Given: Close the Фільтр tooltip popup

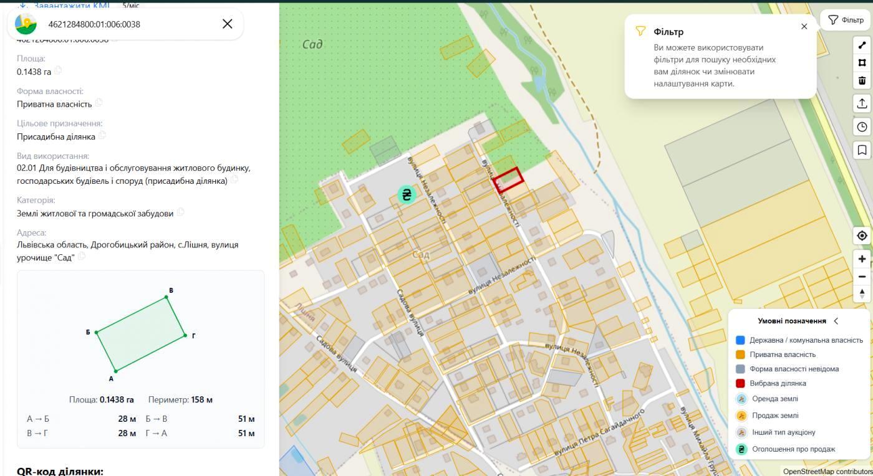Looking at the screenshot, I should [x=804, y=26].
